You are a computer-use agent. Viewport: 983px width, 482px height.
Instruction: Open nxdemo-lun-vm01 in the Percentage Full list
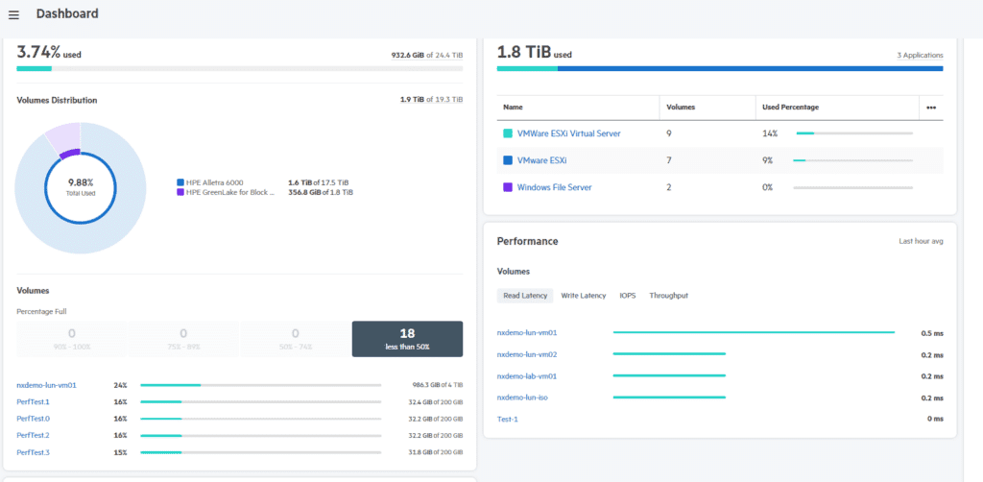click(x=46, y=385)
